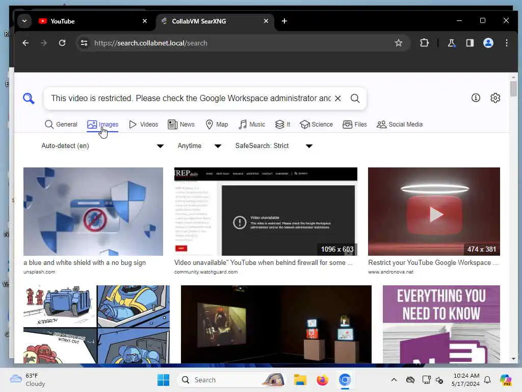The height and width of the screenshot is (392, 522).
Task: Reload the current page
Action: [62, 43]
